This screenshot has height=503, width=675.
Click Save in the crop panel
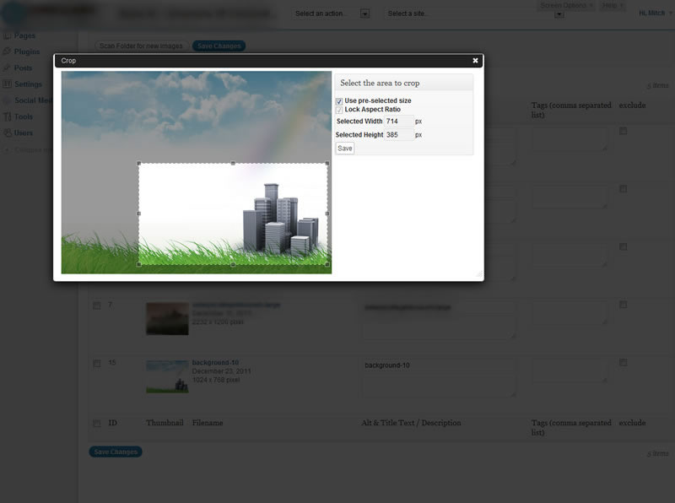pyautogui.click(x=345, y=149)
